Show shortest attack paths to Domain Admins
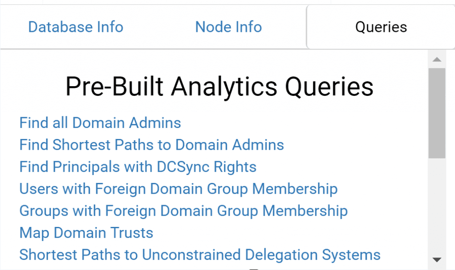This screenshot has height=270, width=455. 152,145
